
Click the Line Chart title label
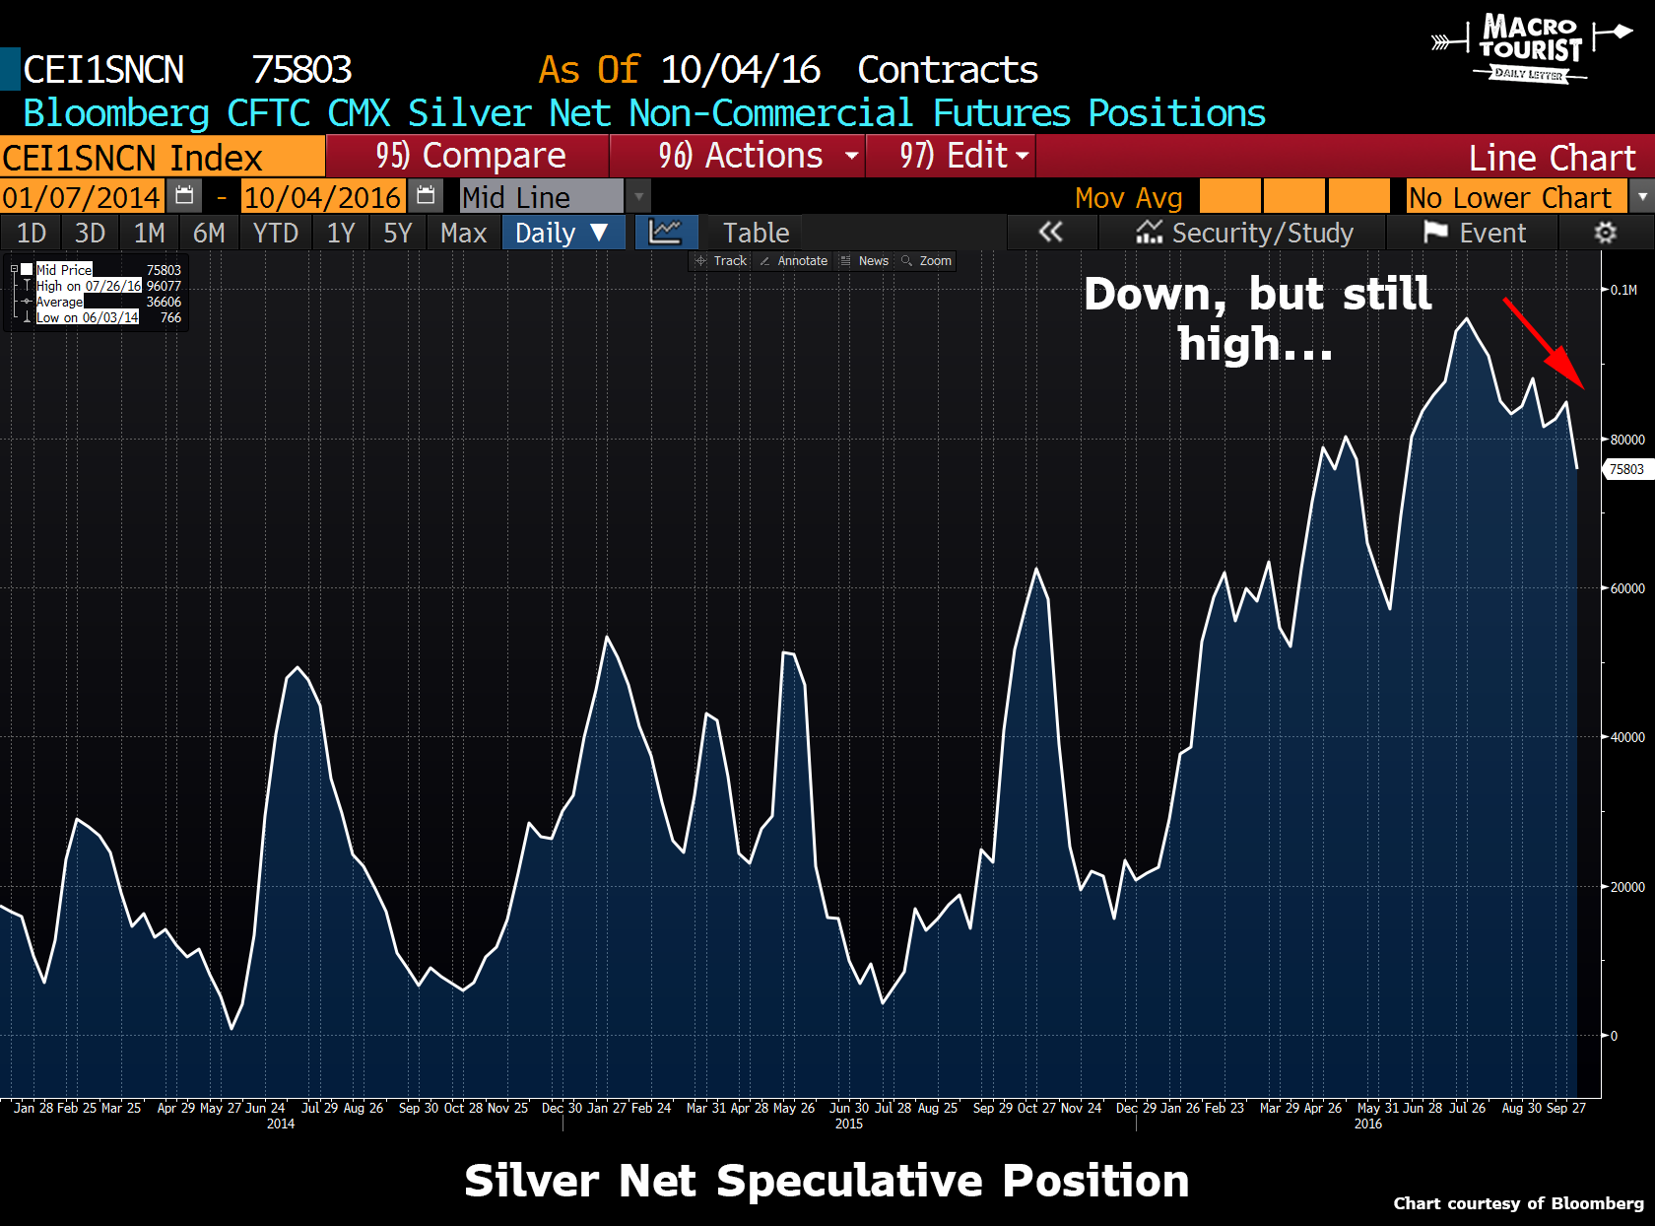click(1552, 158)
